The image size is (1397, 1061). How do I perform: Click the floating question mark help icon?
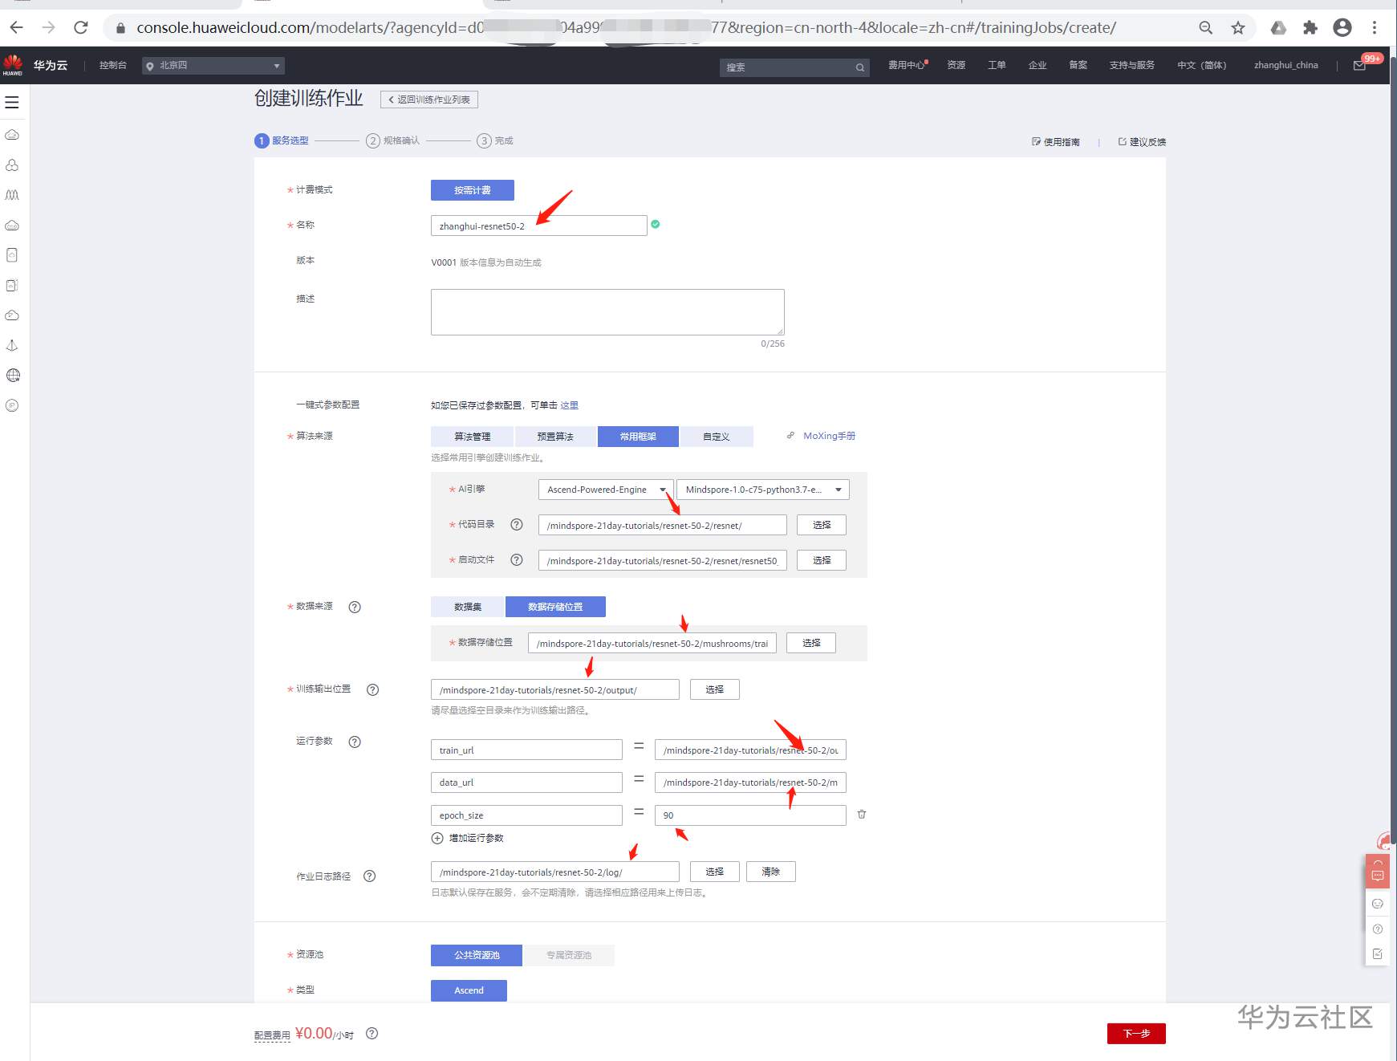[x=1378, y=929]
